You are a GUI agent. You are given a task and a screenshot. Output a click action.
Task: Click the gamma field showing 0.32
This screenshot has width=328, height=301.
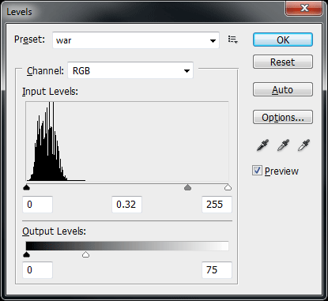click(127, 205)
